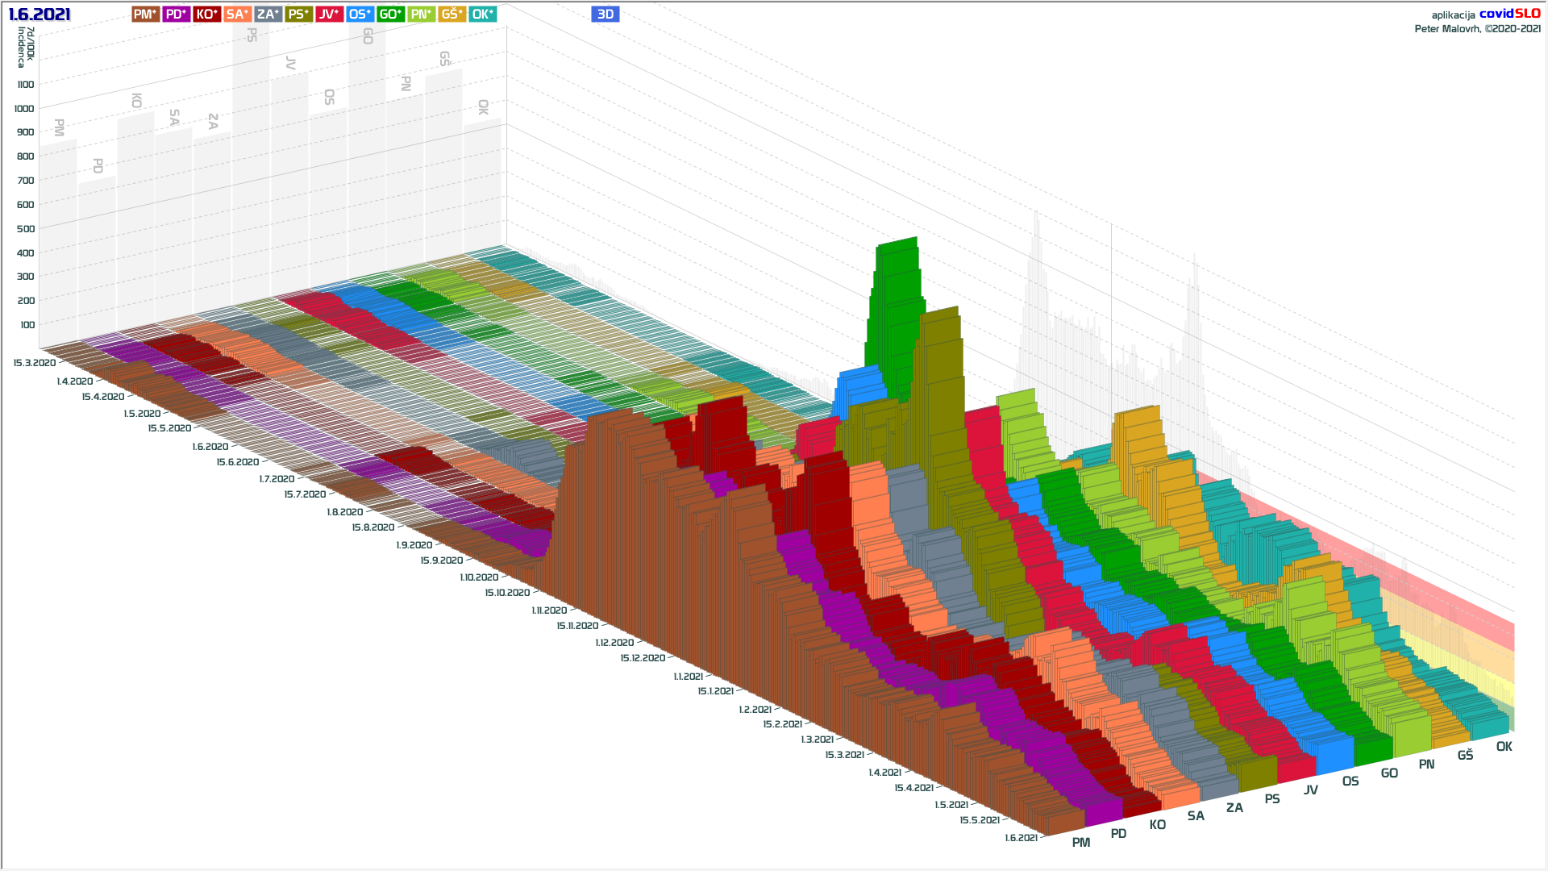Open the covidSLO application link
The height and width of the screenshot is (871, 1548).
point(1509,14)
